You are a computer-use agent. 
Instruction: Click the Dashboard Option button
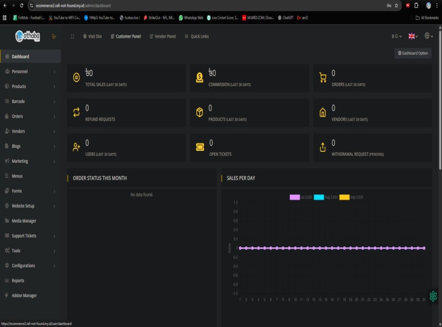click(x=413, y=53)
